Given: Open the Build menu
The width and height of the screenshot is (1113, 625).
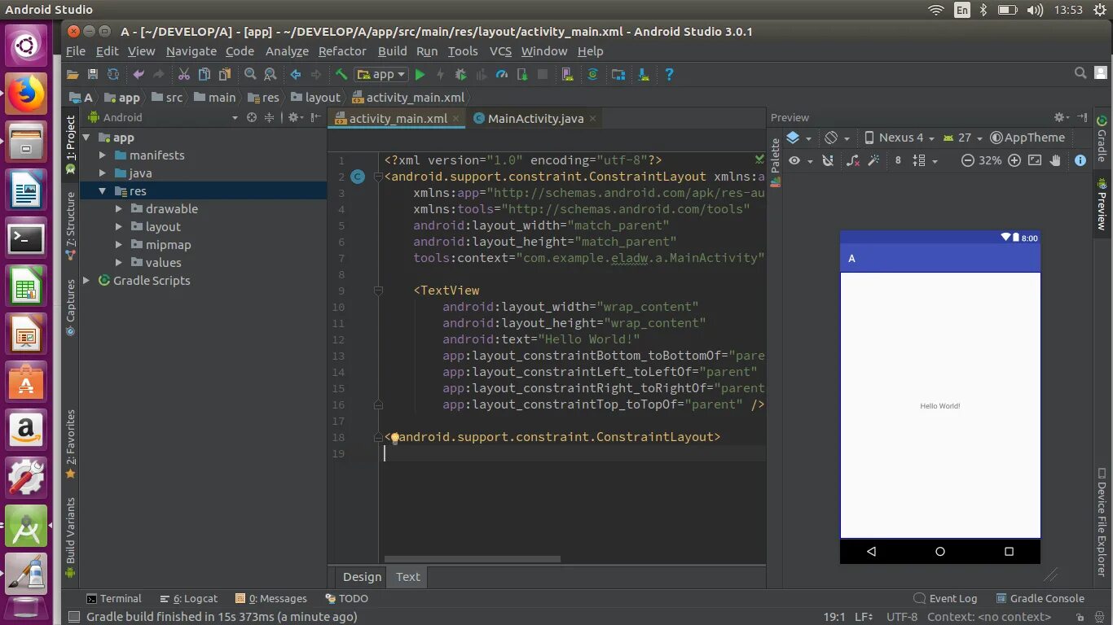Looking at the screenshot, I should pyautogui.click(x=392, y=50).
